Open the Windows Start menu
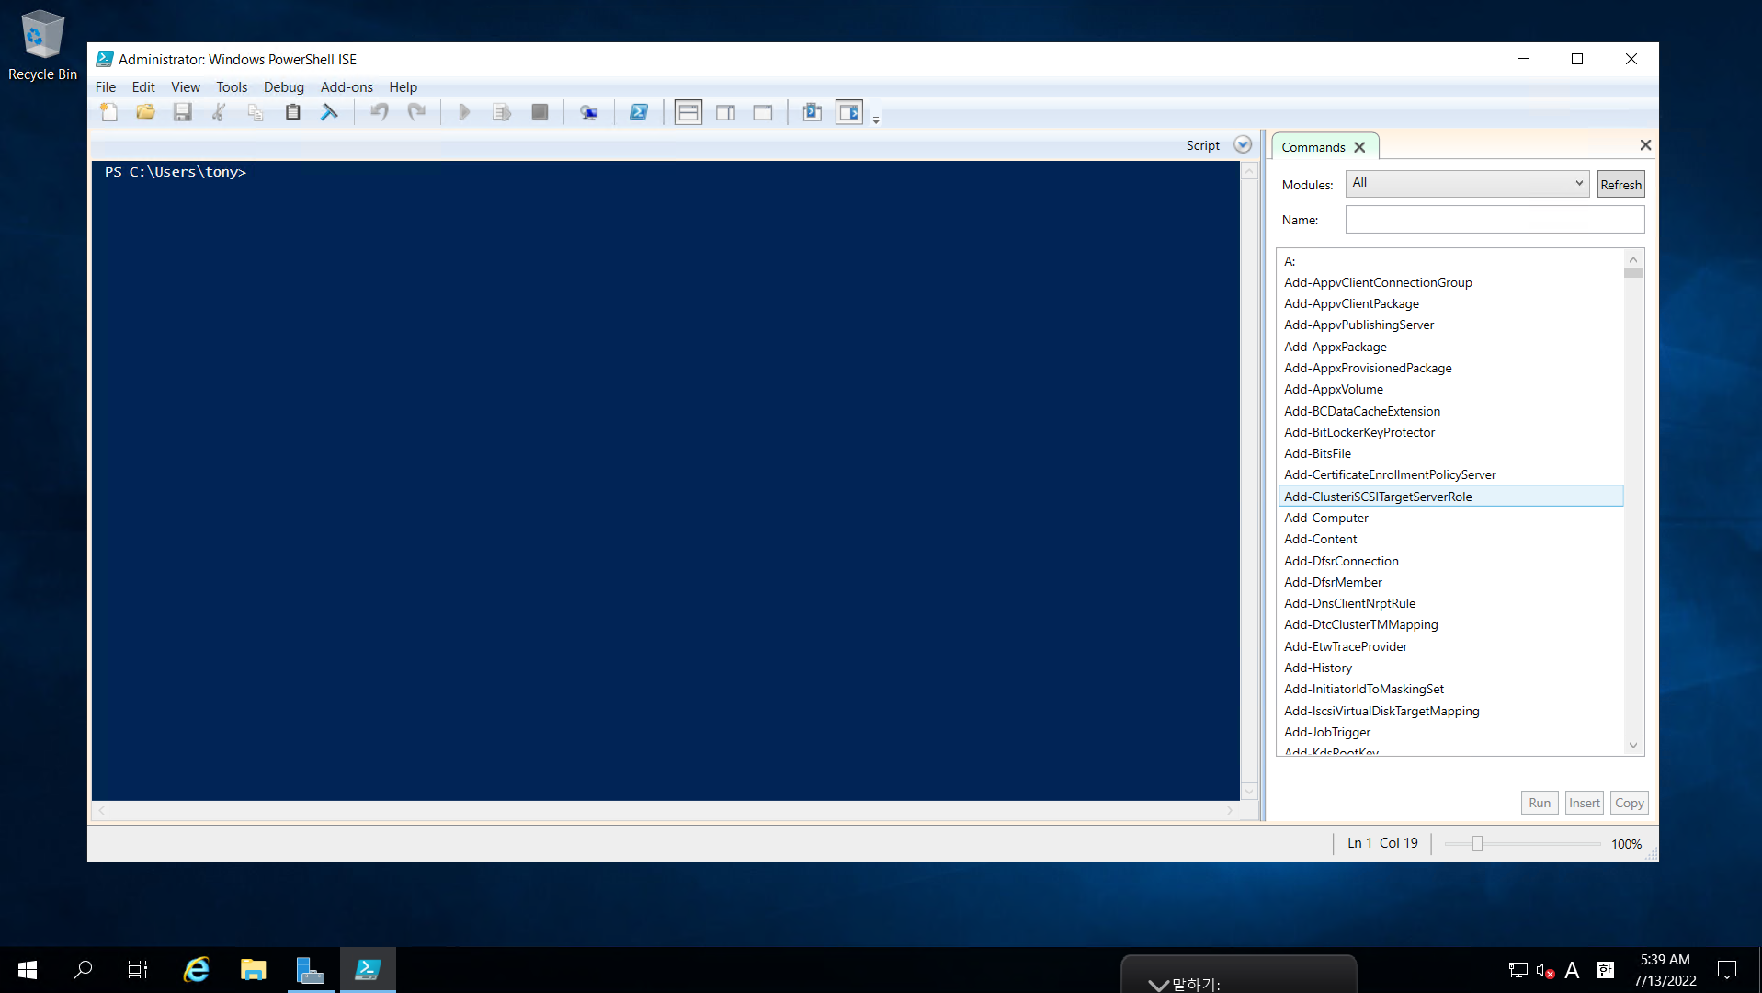The width and height of the screenshot is (1762, 993). click(x=28, y=969)
